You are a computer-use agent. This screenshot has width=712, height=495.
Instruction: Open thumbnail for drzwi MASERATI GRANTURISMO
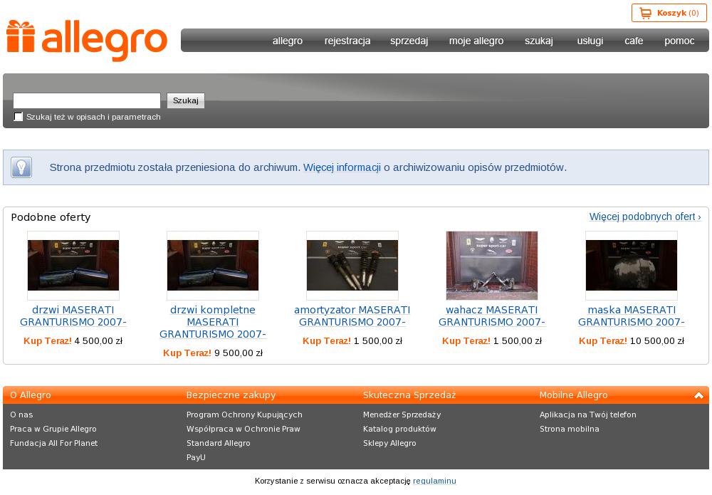click(x=73, y=266)
